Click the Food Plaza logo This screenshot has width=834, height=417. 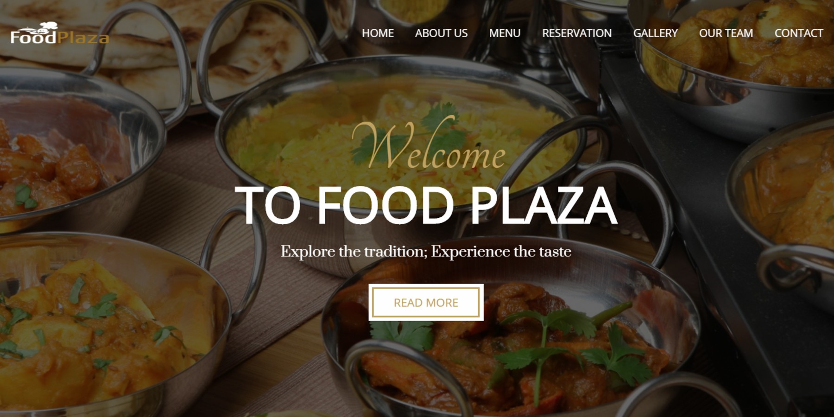click(x=60, y=34)
